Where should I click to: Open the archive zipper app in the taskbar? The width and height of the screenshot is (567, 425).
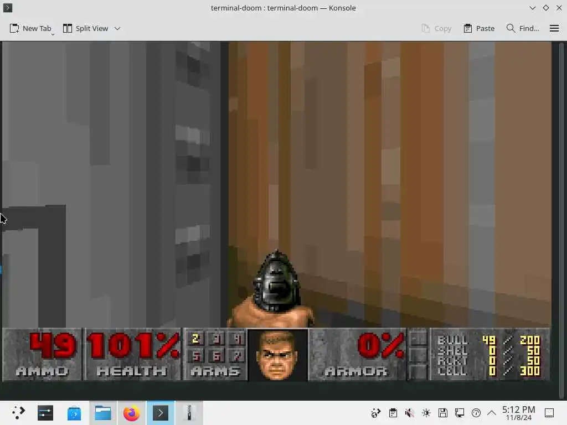pos(189,413)
